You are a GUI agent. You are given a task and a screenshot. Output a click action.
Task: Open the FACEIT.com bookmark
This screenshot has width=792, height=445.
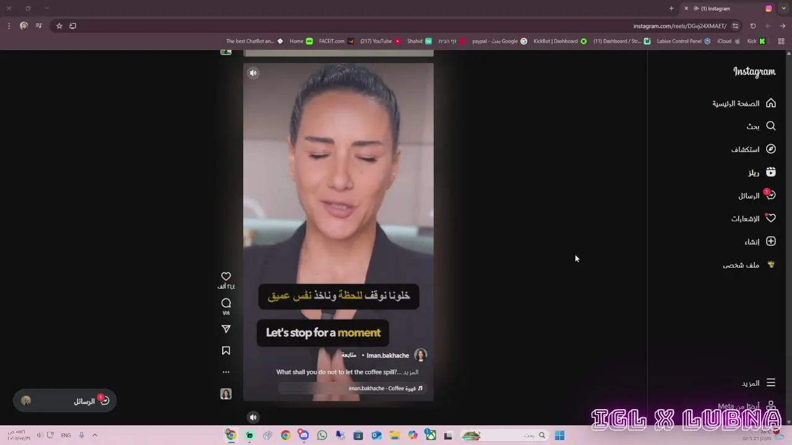click(337, 41)
